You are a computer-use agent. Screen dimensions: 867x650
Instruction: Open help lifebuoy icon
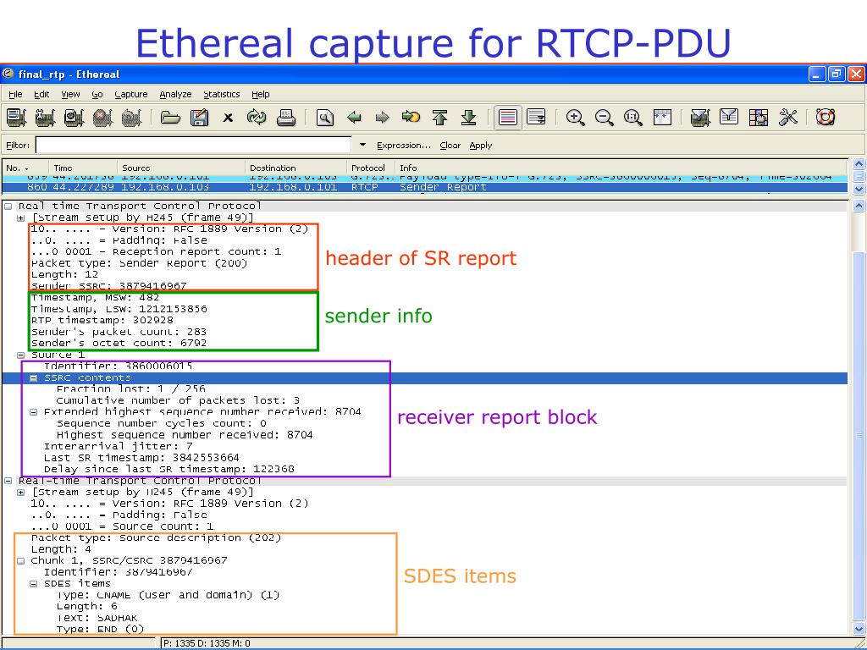[826, 117]
